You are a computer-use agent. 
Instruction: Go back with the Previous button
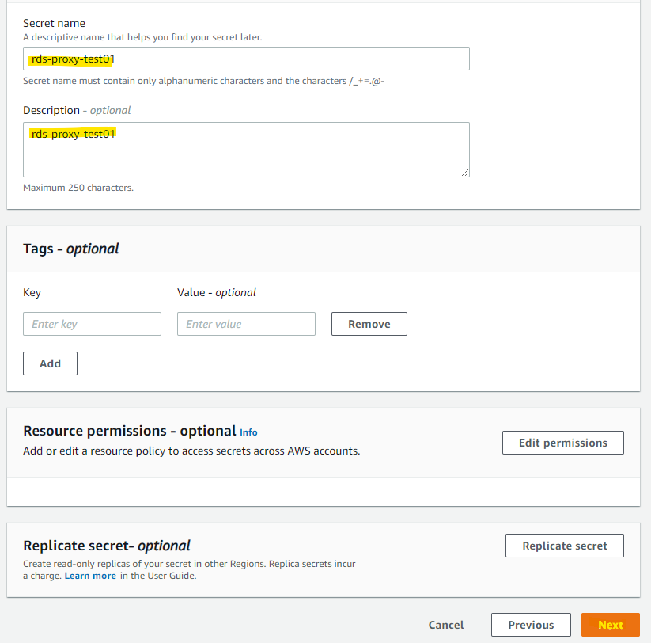(531, 625)
